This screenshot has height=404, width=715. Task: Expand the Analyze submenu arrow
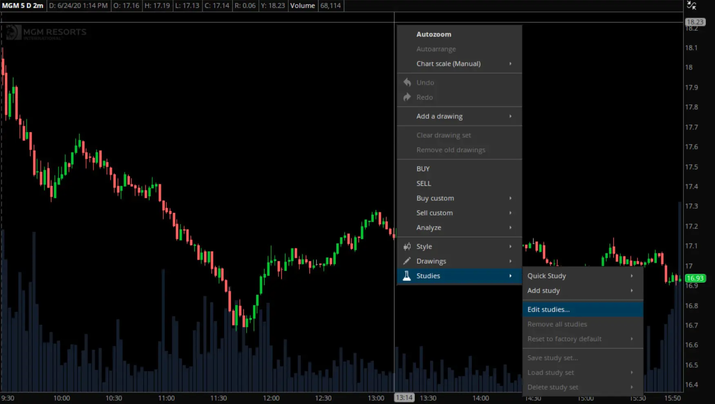510,227
